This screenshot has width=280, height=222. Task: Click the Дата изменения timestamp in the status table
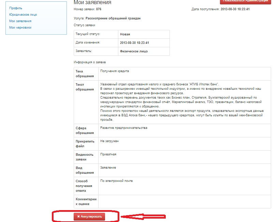point(134,43)
